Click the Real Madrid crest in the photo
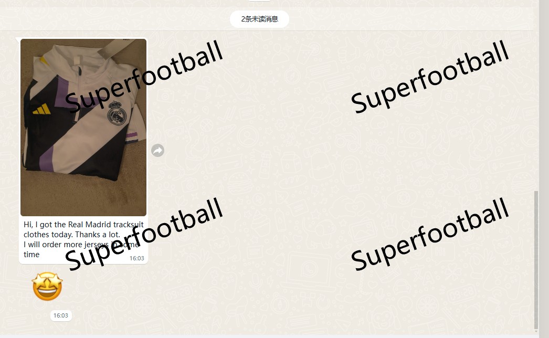Screen dimensions: 549x338 (117, 113)
